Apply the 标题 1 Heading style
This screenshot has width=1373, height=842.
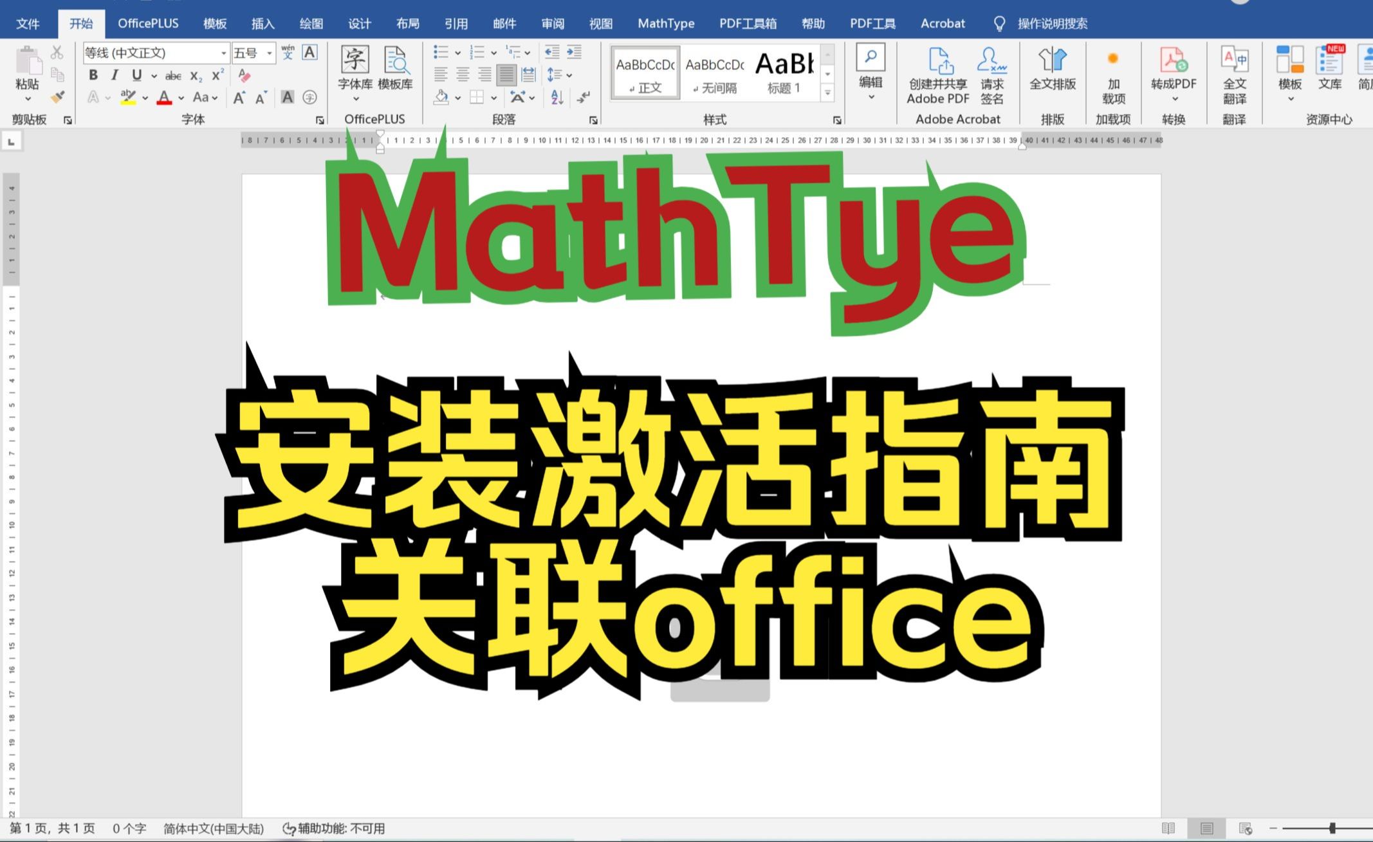(784, 73)
